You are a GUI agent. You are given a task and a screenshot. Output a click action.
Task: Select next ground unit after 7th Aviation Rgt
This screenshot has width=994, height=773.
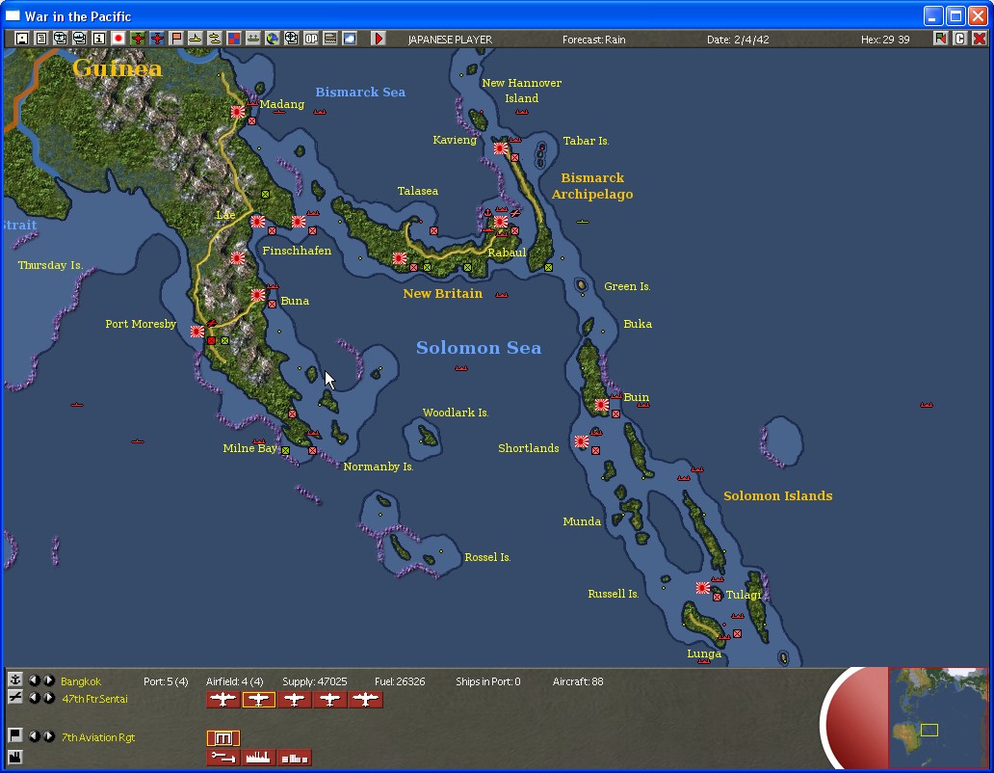[x=48, y=736]
